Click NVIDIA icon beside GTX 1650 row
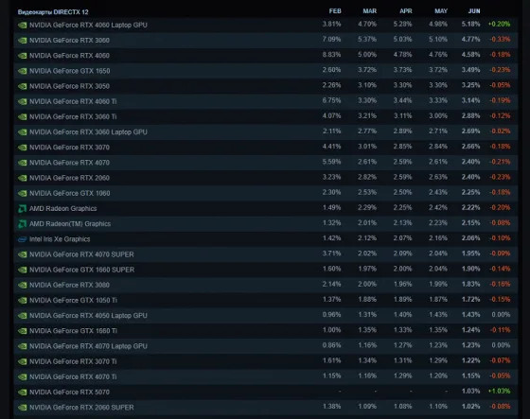This screenshot has height=419, width=530. tap(23, 71)
